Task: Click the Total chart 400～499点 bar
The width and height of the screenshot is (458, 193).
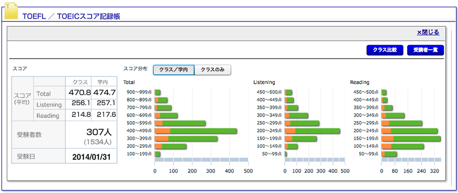Action: tap(196, 131)
